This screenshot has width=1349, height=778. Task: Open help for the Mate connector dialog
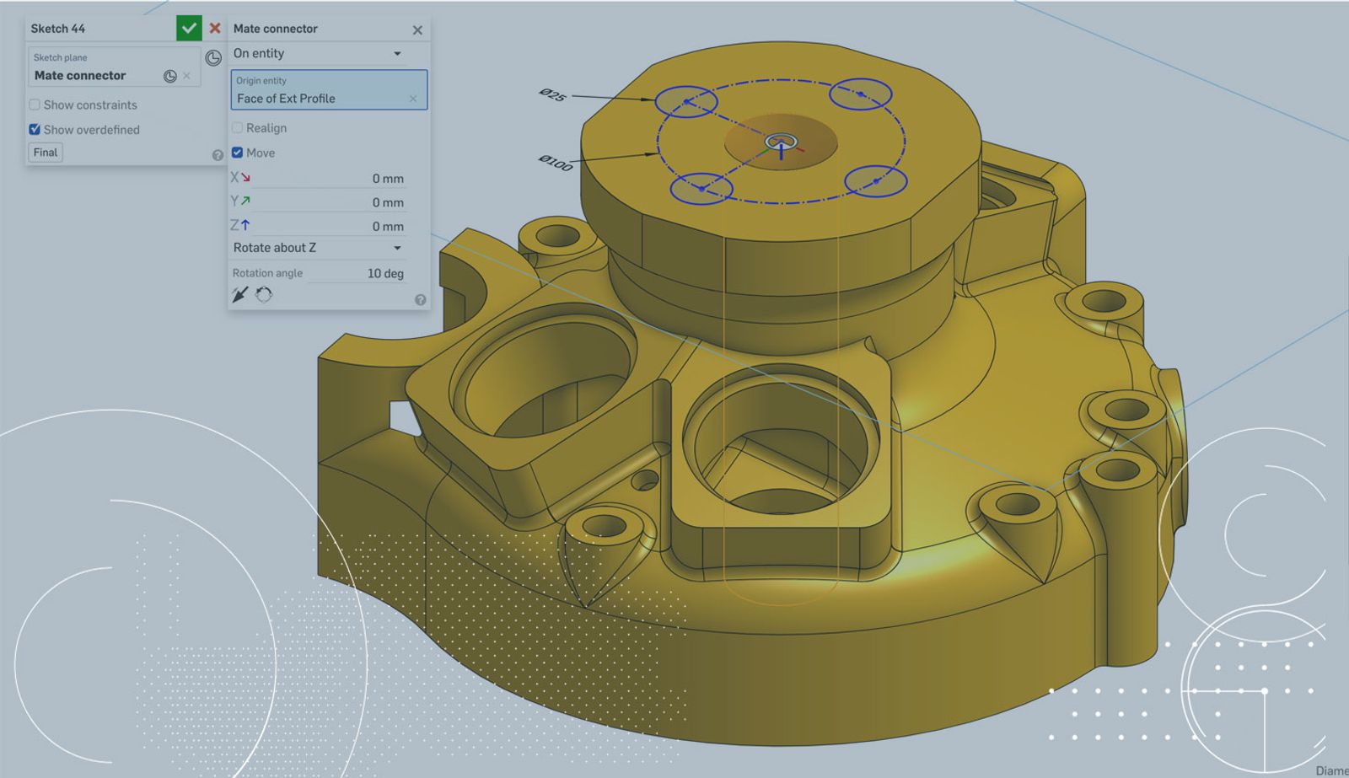coord(420,300)
